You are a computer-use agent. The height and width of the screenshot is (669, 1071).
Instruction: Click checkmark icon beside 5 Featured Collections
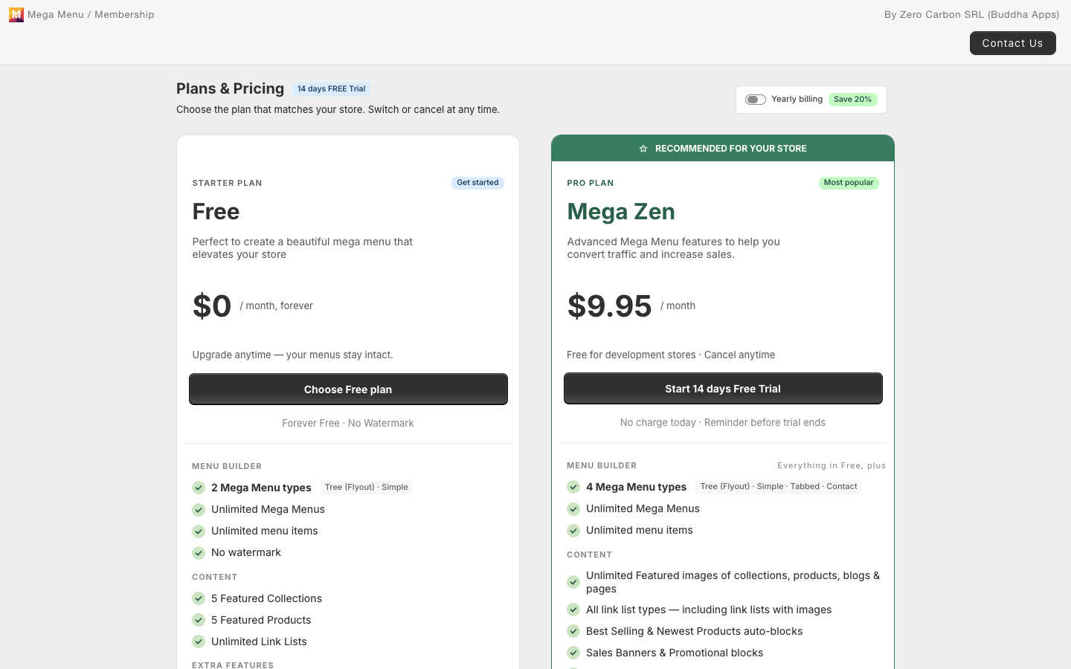(199, 598)
